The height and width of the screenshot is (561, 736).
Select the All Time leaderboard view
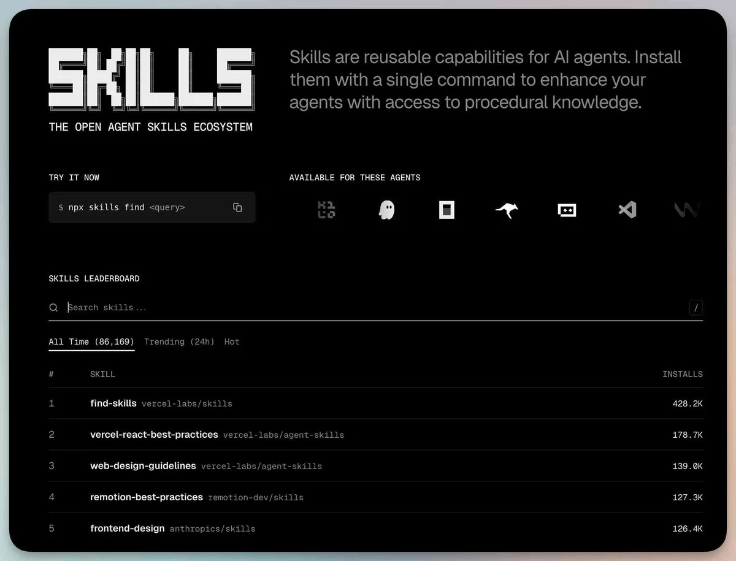tap(91, 342)
